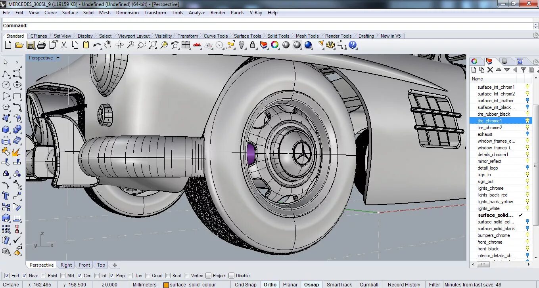Image resolution: width=539 pixels, height=288 pixels.
Task: Click the orange current layer colour swatch
Action: tap(166, 284)
